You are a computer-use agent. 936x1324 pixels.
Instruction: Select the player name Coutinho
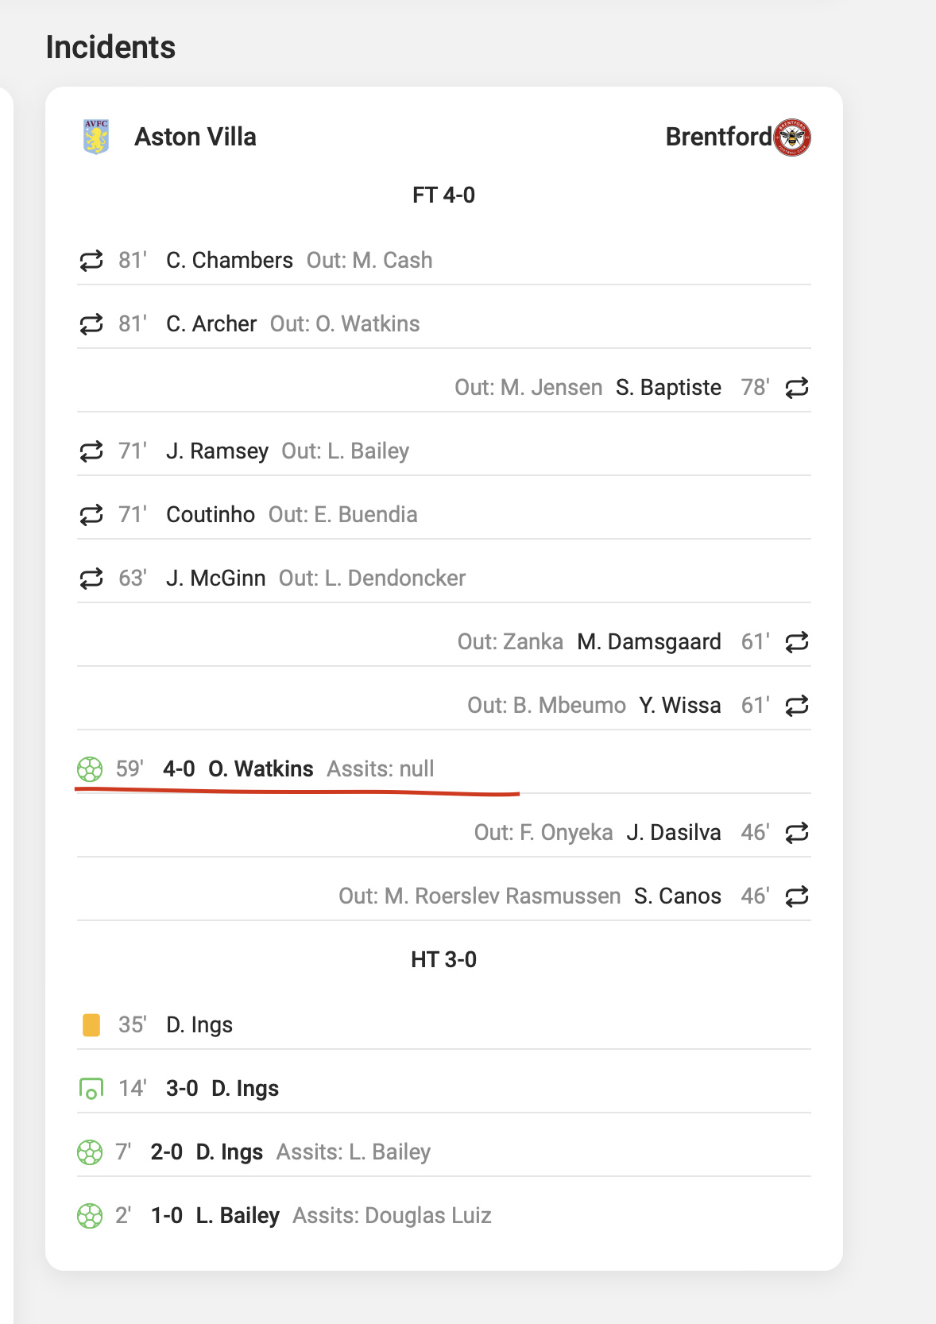[210, 514]
